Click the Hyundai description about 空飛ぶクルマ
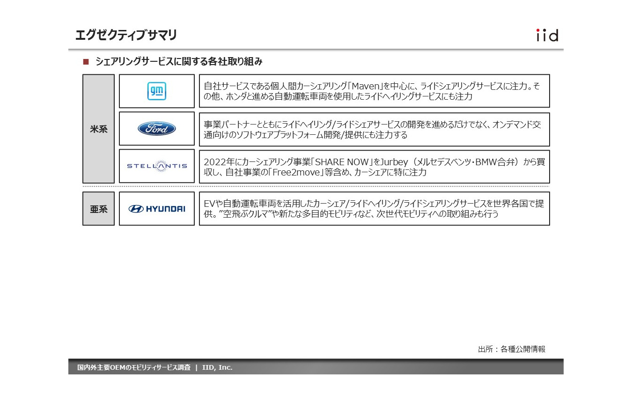Image resolution: width=632 pixels, height=395 pixels. [x=375, y=209]
